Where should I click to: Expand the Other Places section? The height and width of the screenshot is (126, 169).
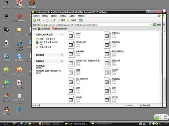62,55
